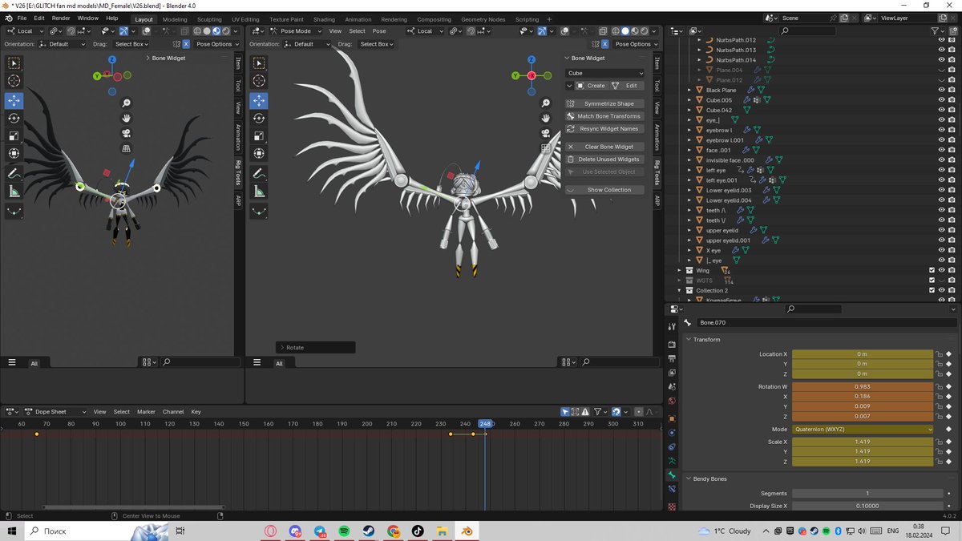Click the Clear Bone Widget button
Viewport: 962px width, 541px height.
pos(604,147)
